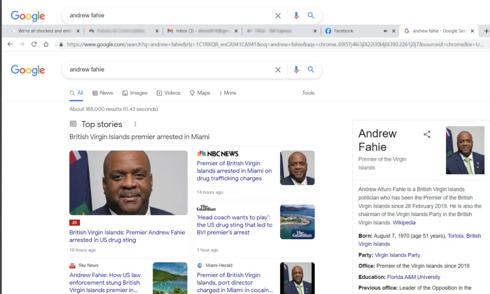Open the Wikipedia link in the knowledge panel
The image size is (490, 294).
click(x=404, y=223)
